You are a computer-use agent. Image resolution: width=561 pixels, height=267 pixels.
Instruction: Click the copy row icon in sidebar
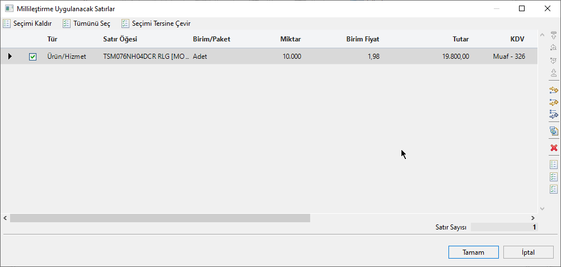(x=554, y=131)
